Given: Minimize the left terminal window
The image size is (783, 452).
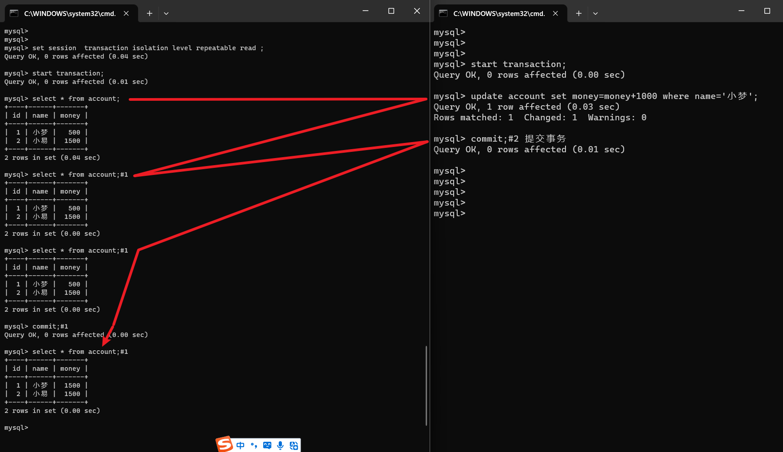Looking at the screenshot, I should (x=365, y=11).
